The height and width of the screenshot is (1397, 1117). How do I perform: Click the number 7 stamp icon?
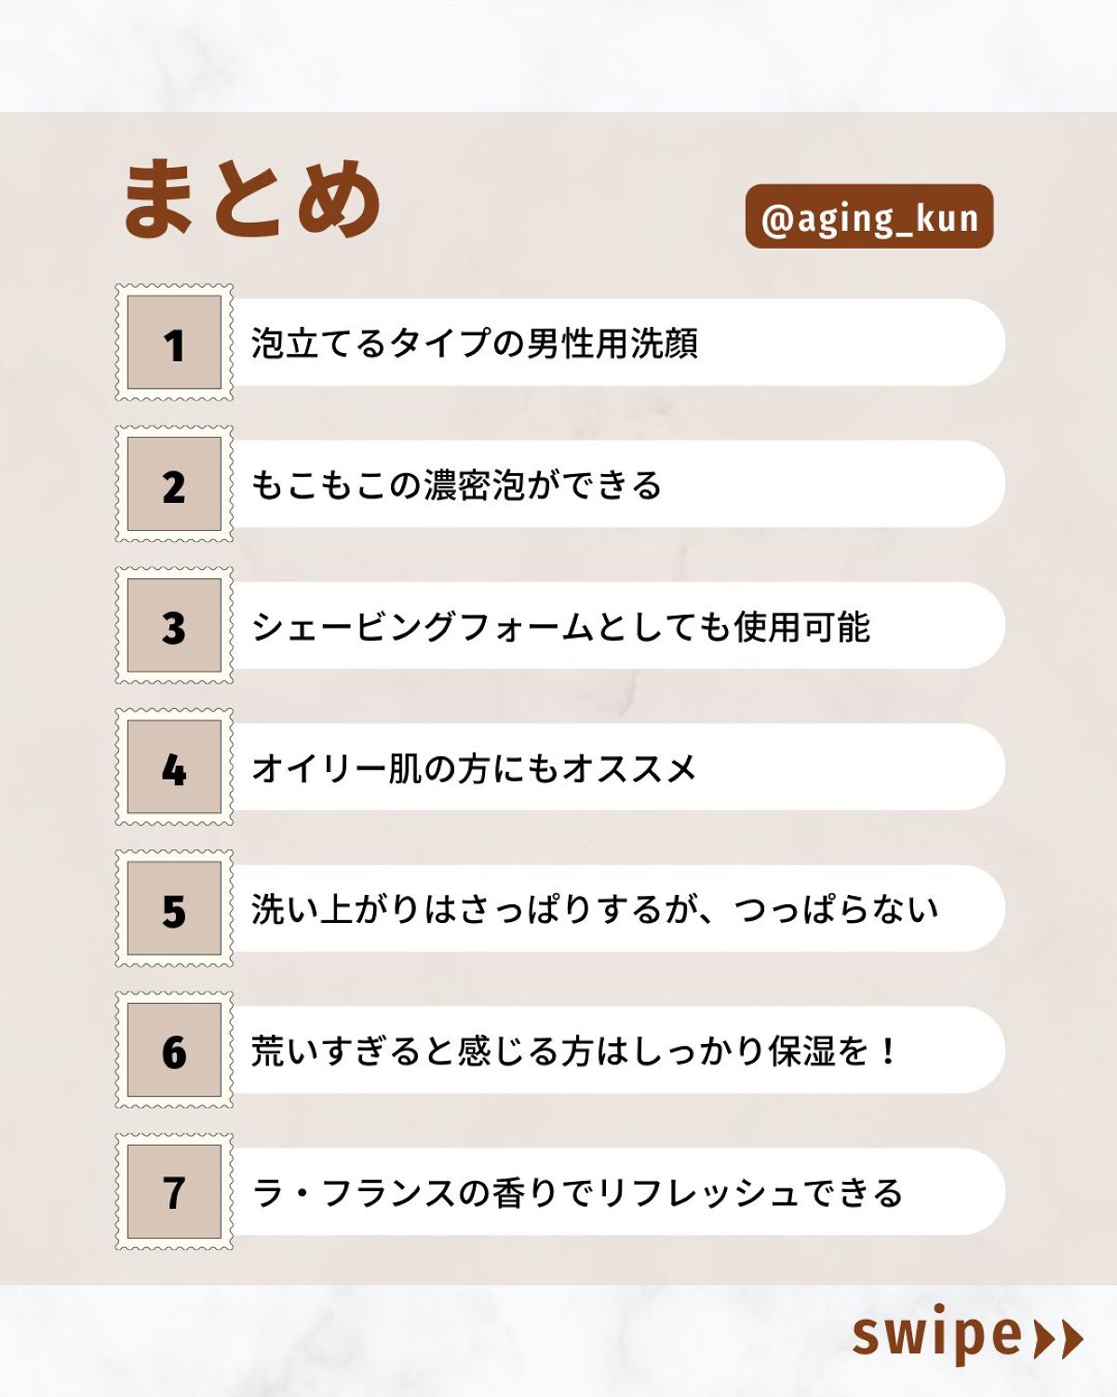174,1192
